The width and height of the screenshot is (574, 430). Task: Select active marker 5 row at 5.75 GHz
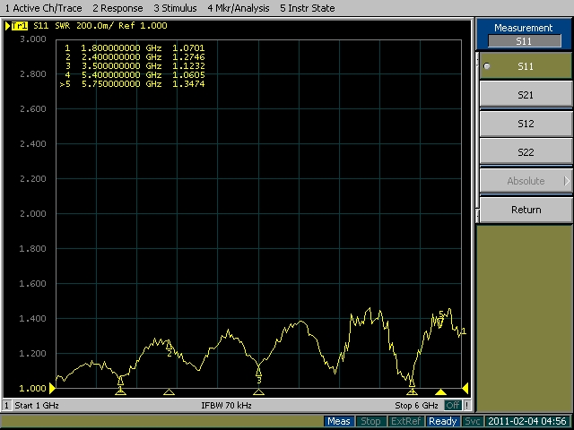133,83
